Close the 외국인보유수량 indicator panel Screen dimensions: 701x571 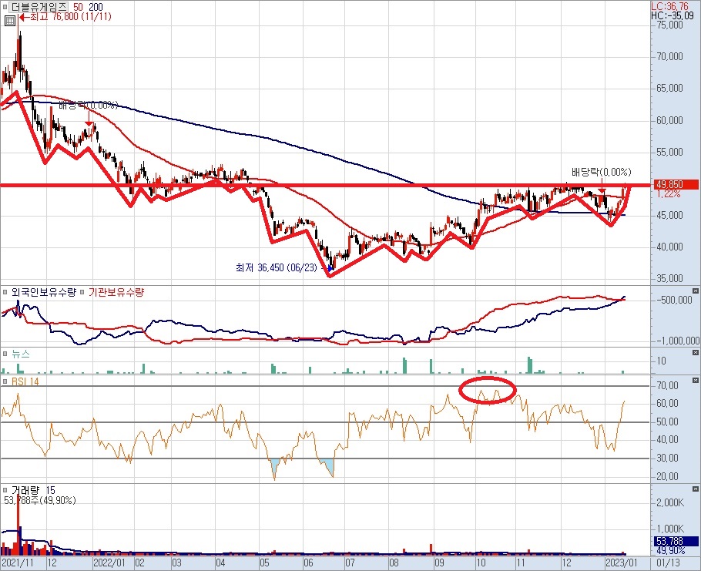(x=695, y=291)
